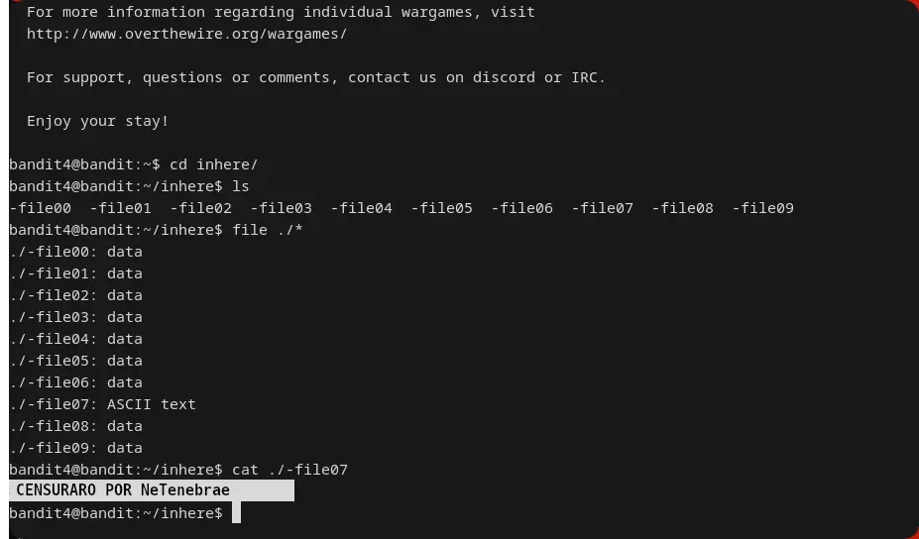Screen dimensions: 919x539
Task: Click the './-file05: data' output line
Action: point(75,361)
